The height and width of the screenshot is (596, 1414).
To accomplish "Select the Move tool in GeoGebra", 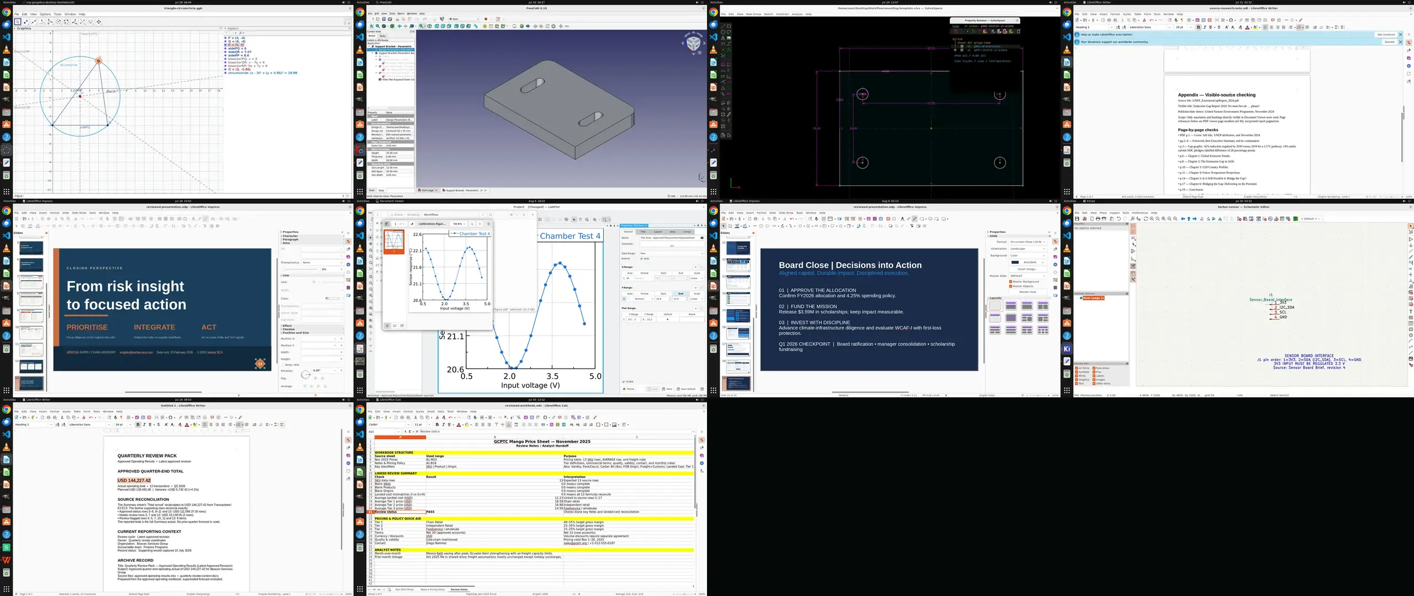I will point(18,22).
